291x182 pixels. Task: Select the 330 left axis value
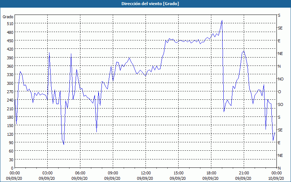point(10,75)
